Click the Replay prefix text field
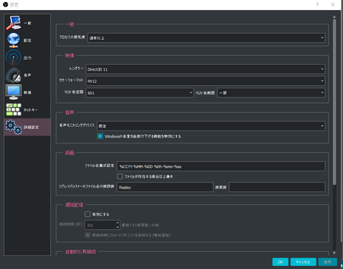Image resolution: width=343 pixels, height=269 pixels. click(165, 187)
